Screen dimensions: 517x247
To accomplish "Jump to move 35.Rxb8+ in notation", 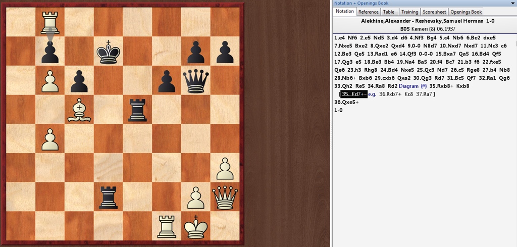I will (x=442, y=86).
